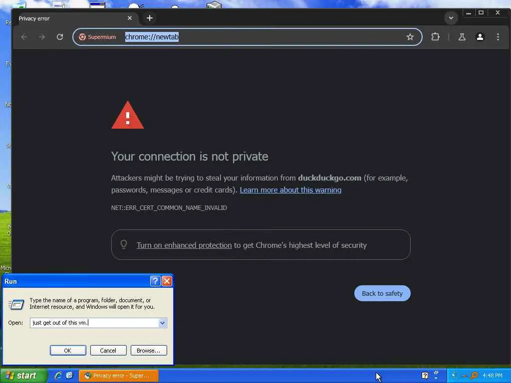Select Privacy error - Super... taskbar button
The height and width of the screenshot is (383, 511).
click(x=119, y=376)
